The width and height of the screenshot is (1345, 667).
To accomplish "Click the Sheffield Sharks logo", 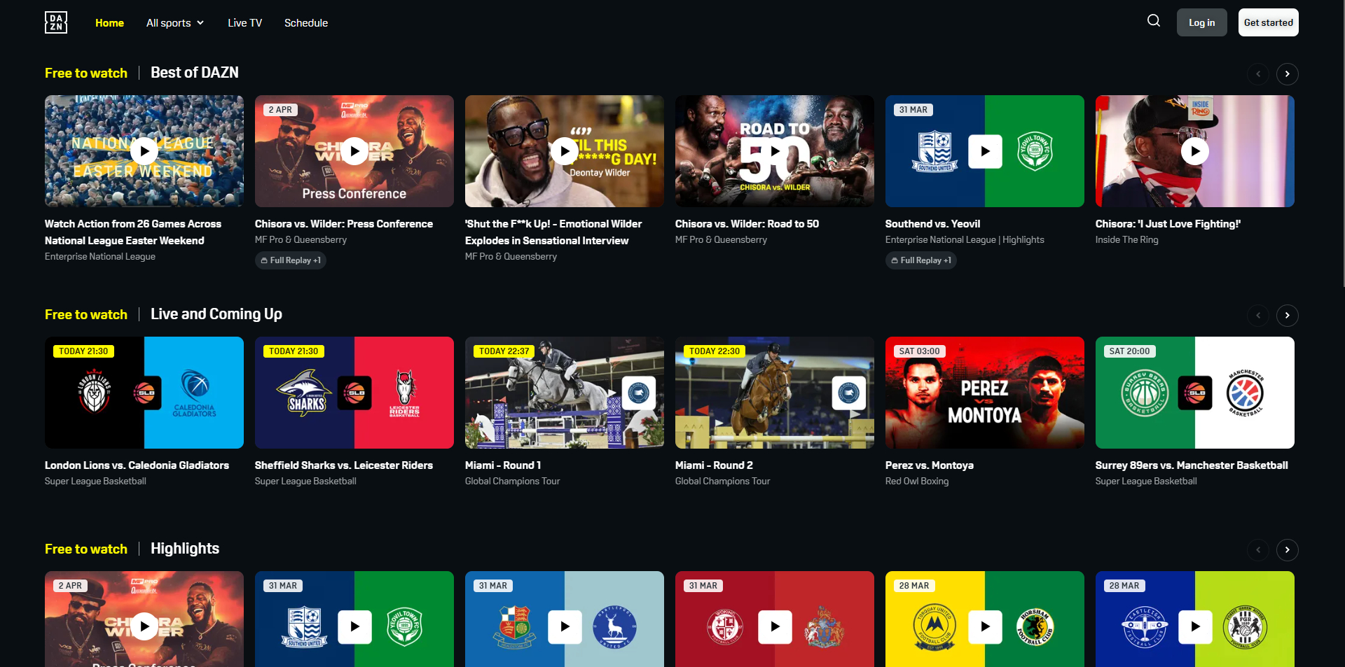I will [x=305, y=393].
